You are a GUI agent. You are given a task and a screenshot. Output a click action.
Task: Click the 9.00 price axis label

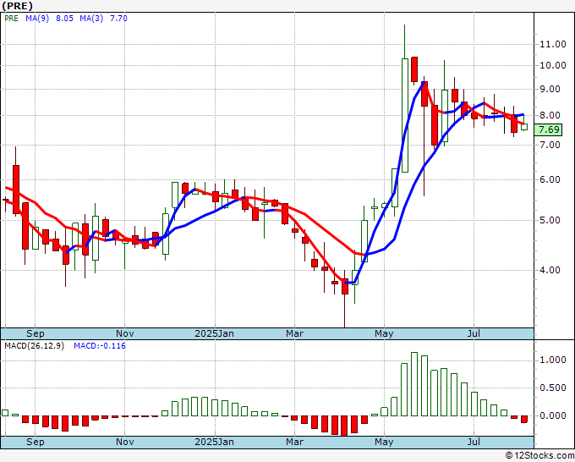pos(550,89)
